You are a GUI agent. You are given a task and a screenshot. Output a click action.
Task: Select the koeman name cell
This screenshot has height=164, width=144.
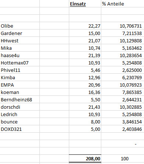click(20, 92)
